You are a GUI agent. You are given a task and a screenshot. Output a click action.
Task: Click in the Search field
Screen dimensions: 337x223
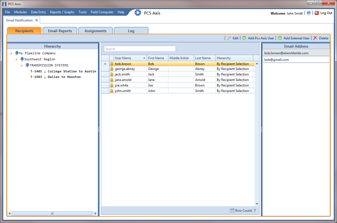(x=140, y=49)
